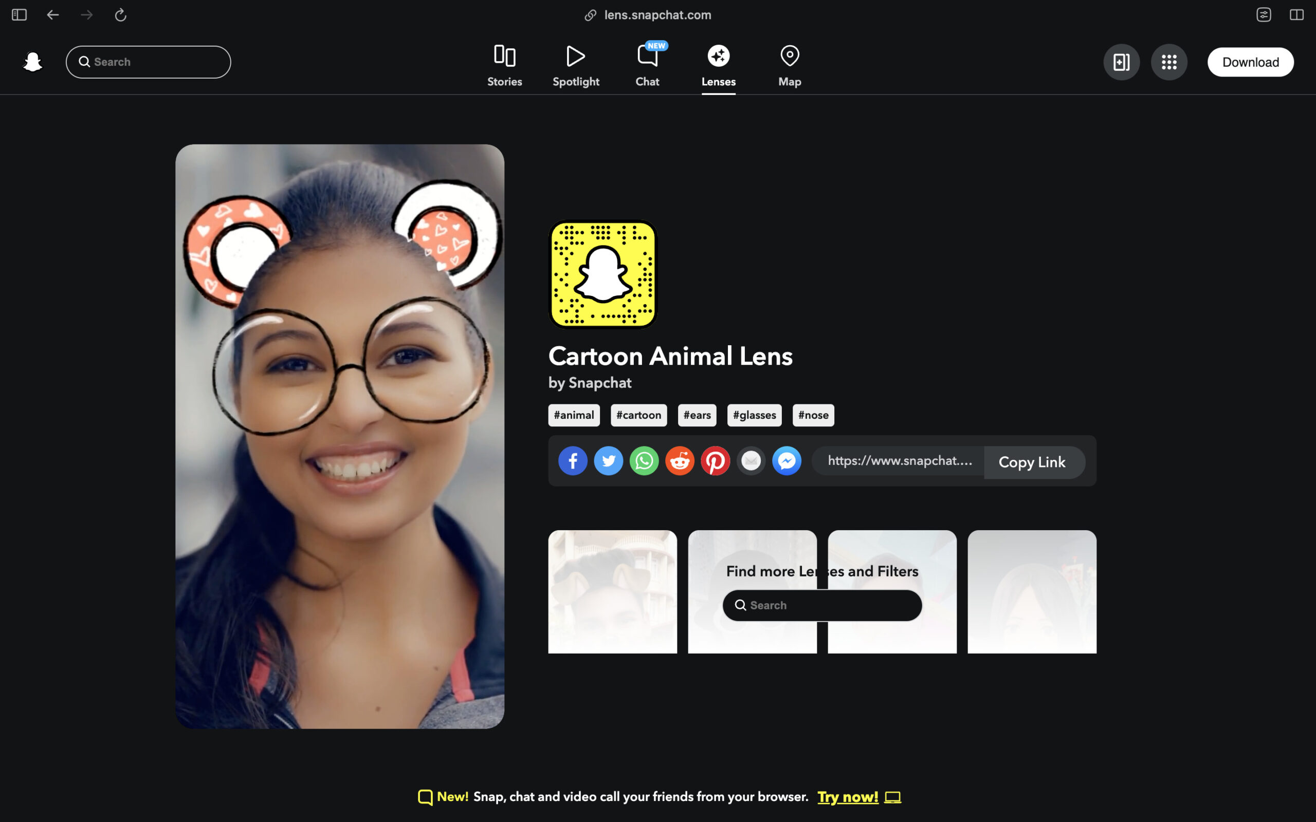The width and height of the screenshot is (1316, 822).
Task: Focus the top Search field
Action: 149,62
